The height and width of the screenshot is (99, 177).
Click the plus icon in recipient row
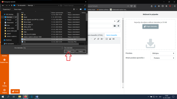118,26
